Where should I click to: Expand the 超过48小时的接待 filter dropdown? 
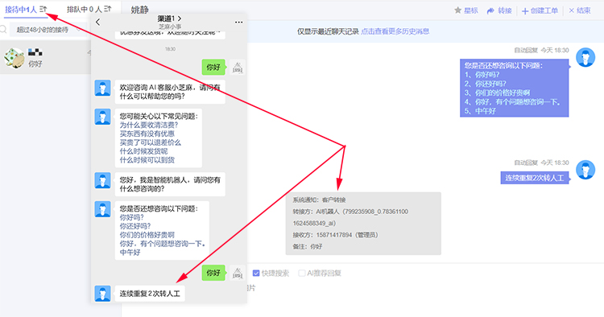(x=48, y=30)
